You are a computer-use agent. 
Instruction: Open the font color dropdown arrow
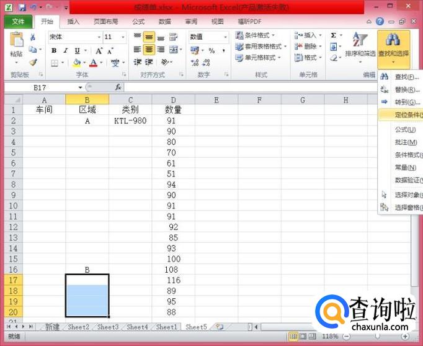(x=101, y=63)
